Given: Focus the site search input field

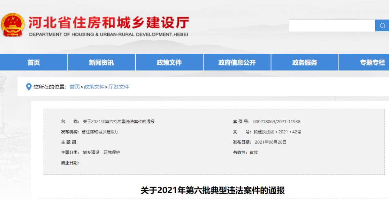Looking at the screenshot, I should [x=332, y=26].
